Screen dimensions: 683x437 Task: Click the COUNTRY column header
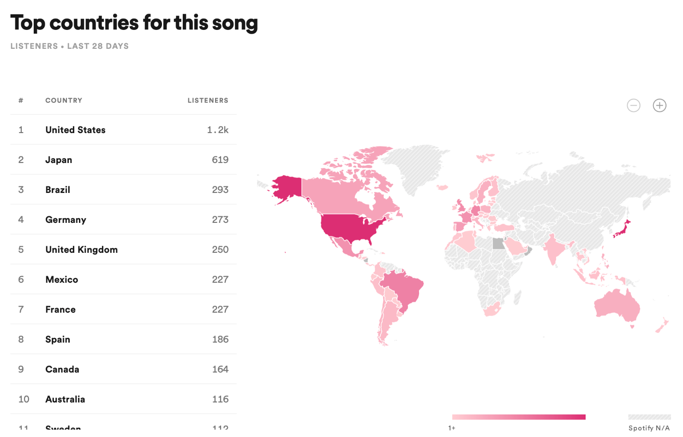tap(64, 100)
